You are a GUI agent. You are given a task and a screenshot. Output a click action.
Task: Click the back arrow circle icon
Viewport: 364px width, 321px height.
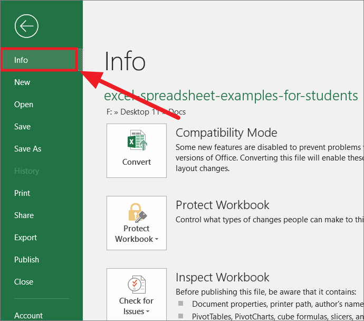26,26
